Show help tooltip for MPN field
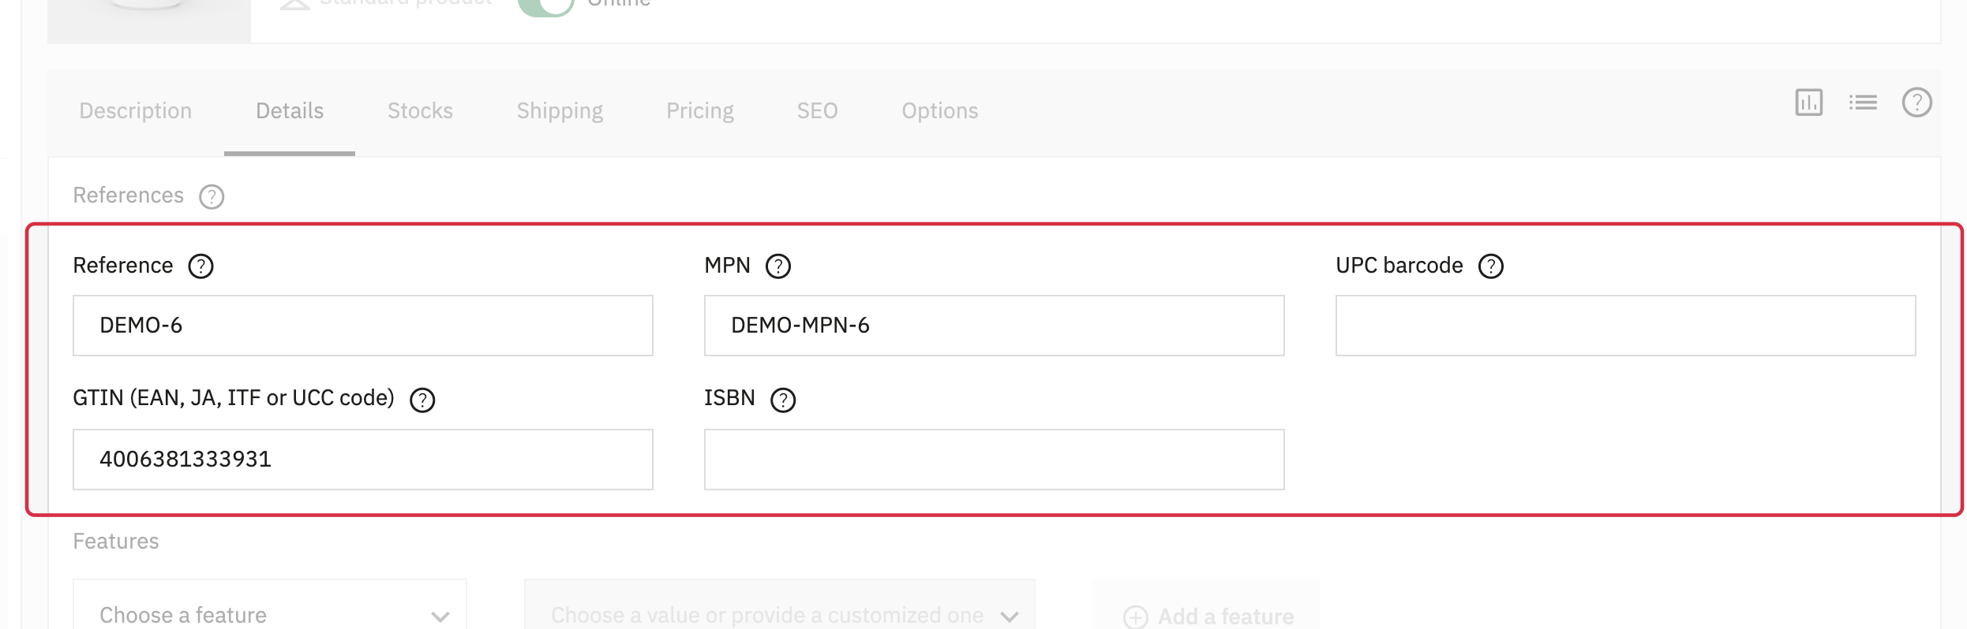Viewport: 1967px width, 629px height. [x=778, y=266]
